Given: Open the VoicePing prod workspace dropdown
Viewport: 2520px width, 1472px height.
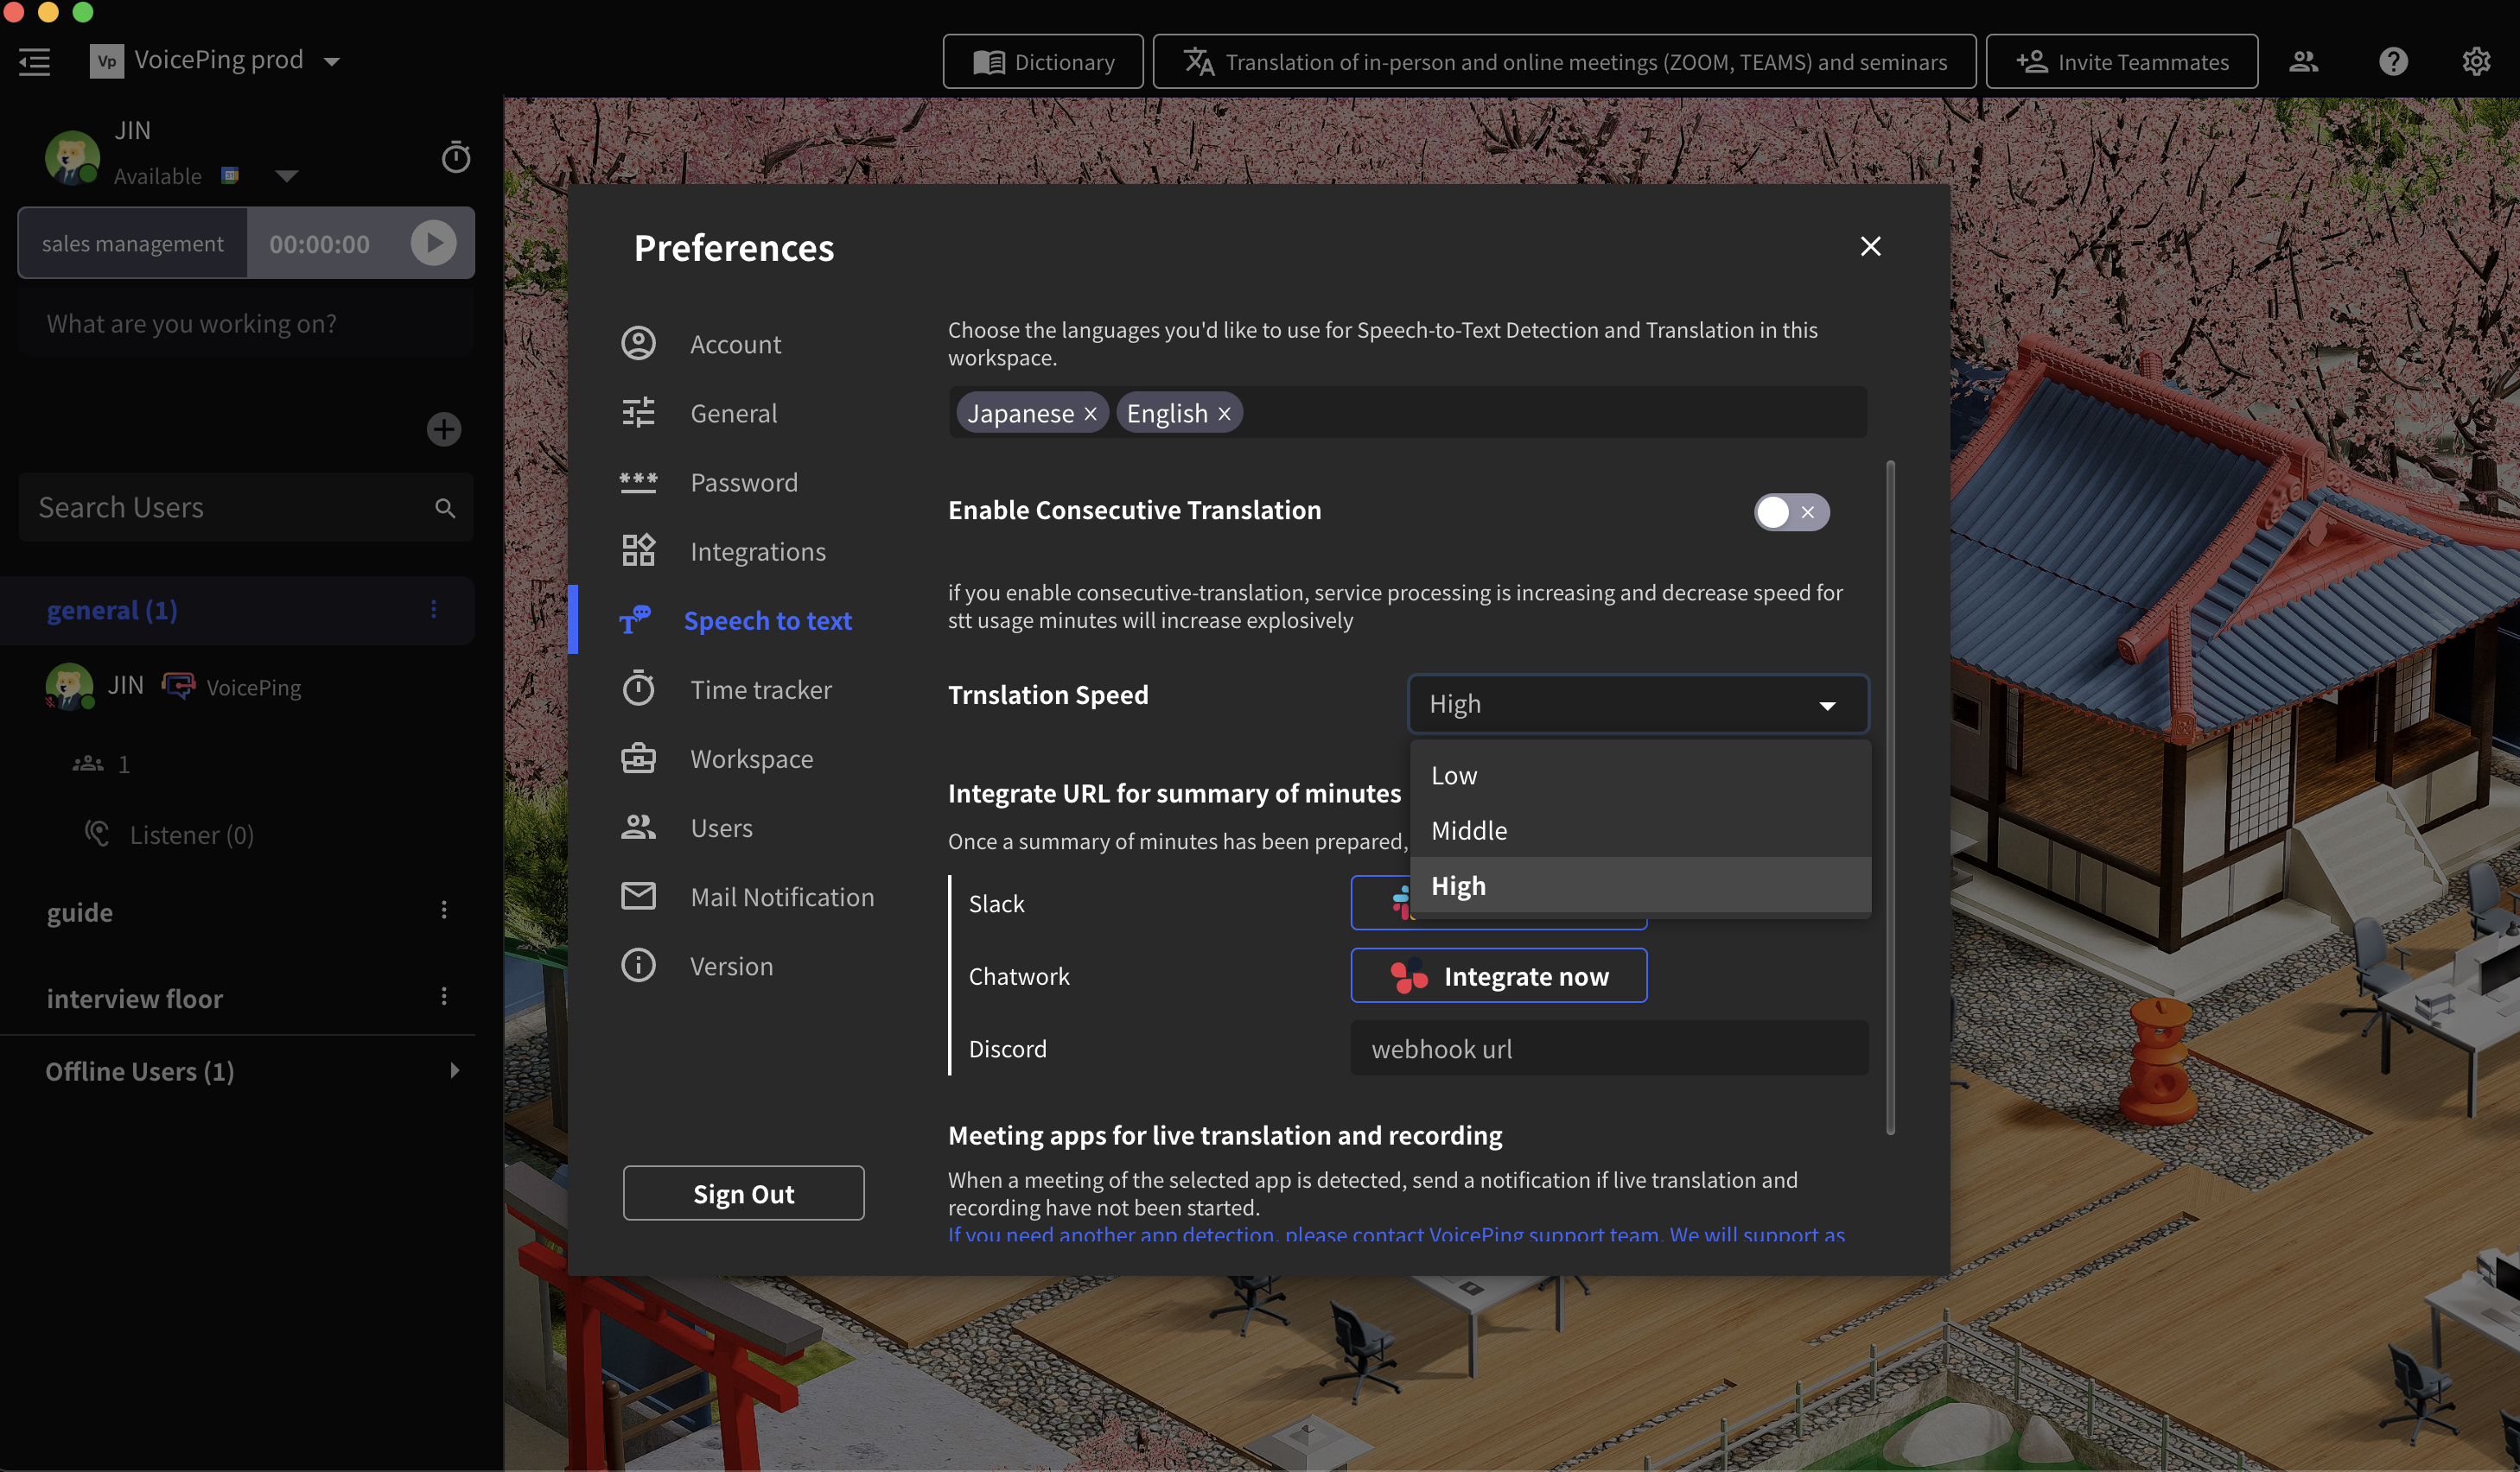Looking at the screenshot, I should (334, 60).
